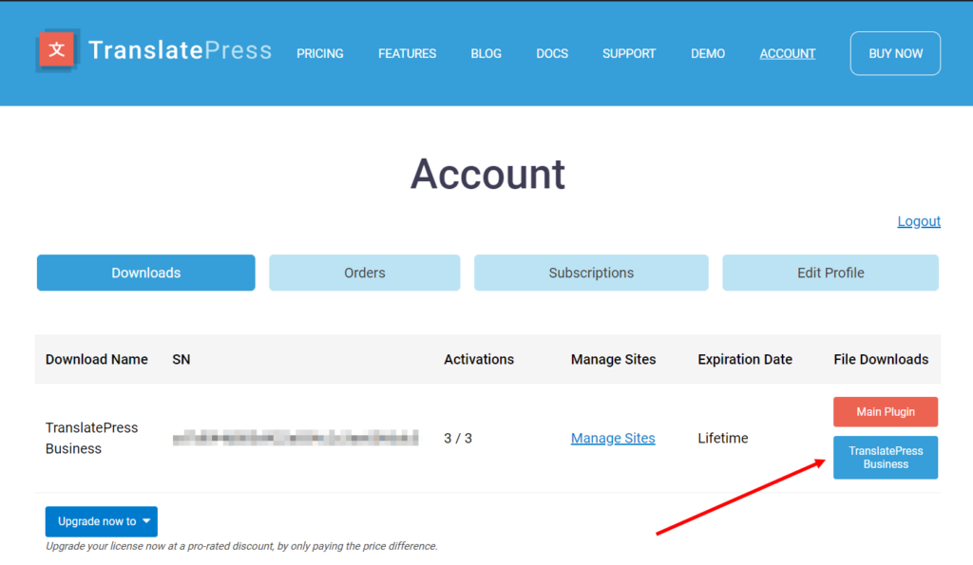Image resolution: width=973 pixels, height=565 pixels.
Task: Download the TranslatePress Business file
Action: pos(885,457)
